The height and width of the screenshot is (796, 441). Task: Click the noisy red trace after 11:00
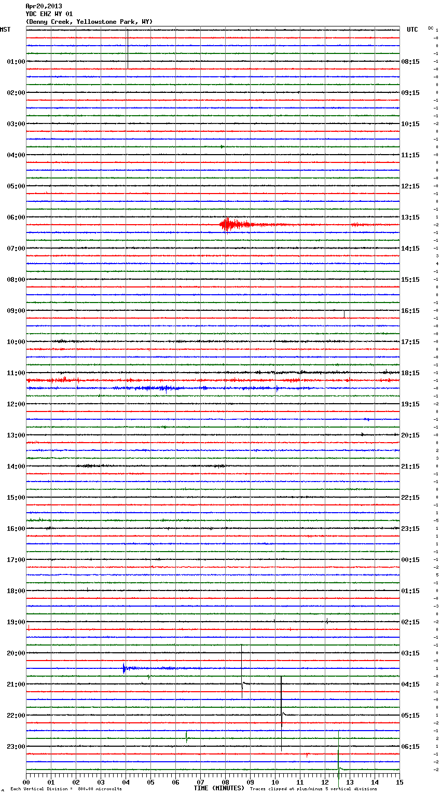213,380
